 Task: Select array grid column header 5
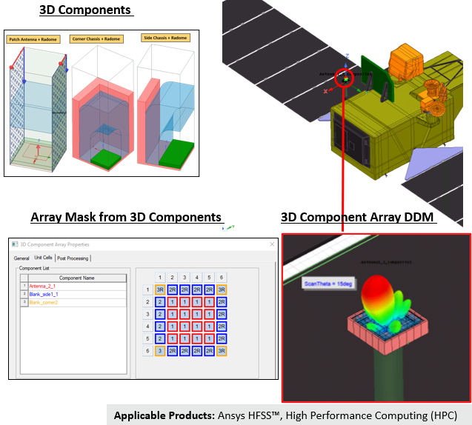pyautogui.click(x=209, y=278)
